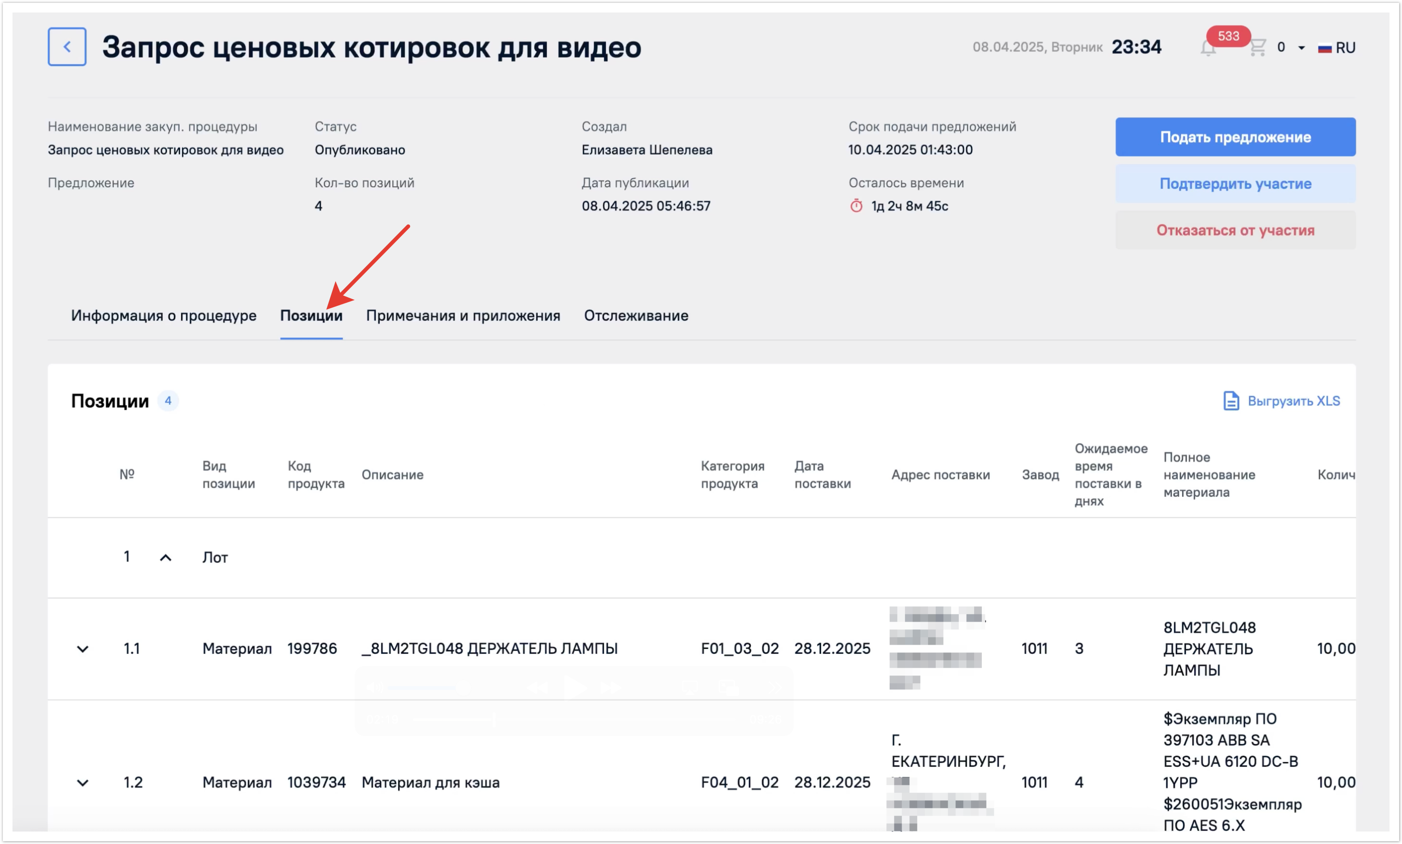Collapse the Лот row number 1
This screenshot has height=844, width=1402.
pos(166,558)
